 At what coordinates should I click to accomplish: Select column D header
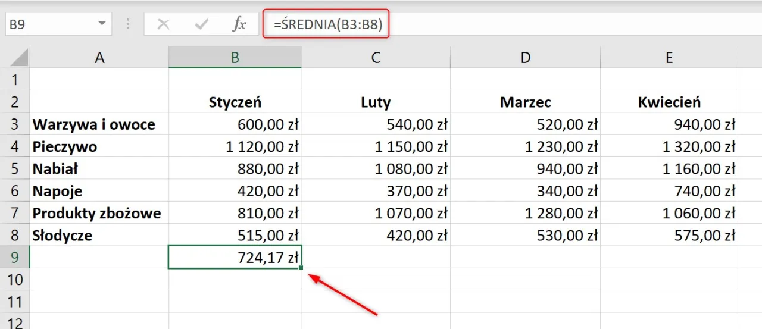click(525, 57)
